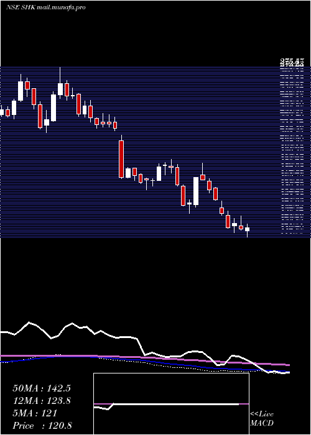Image resolution: width=311 pixels, height=435 pixels.
Task: Click the "Price : 120.8" value
Action: 42,426
